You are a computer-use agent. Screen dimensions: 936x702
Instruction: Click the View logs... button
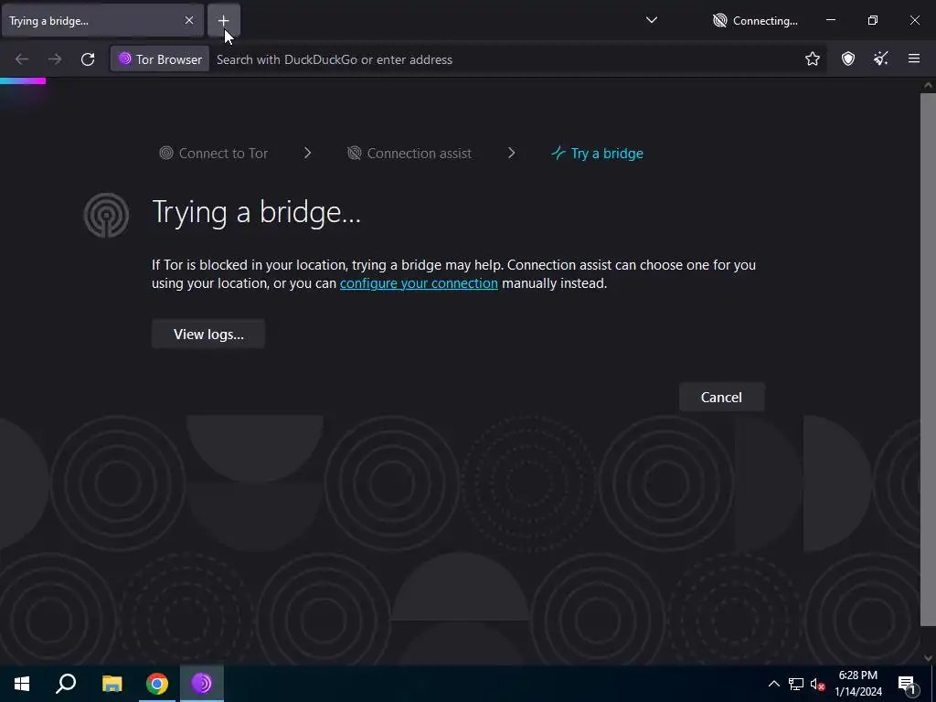[x=208, y=334]
